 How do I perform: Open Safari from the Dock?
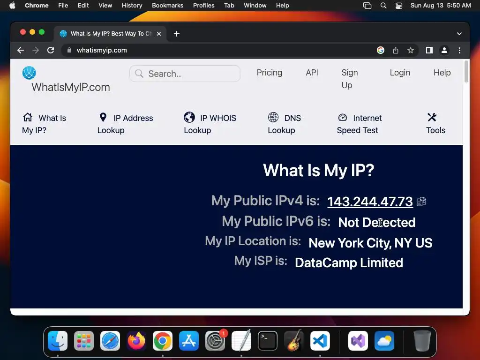110,341
